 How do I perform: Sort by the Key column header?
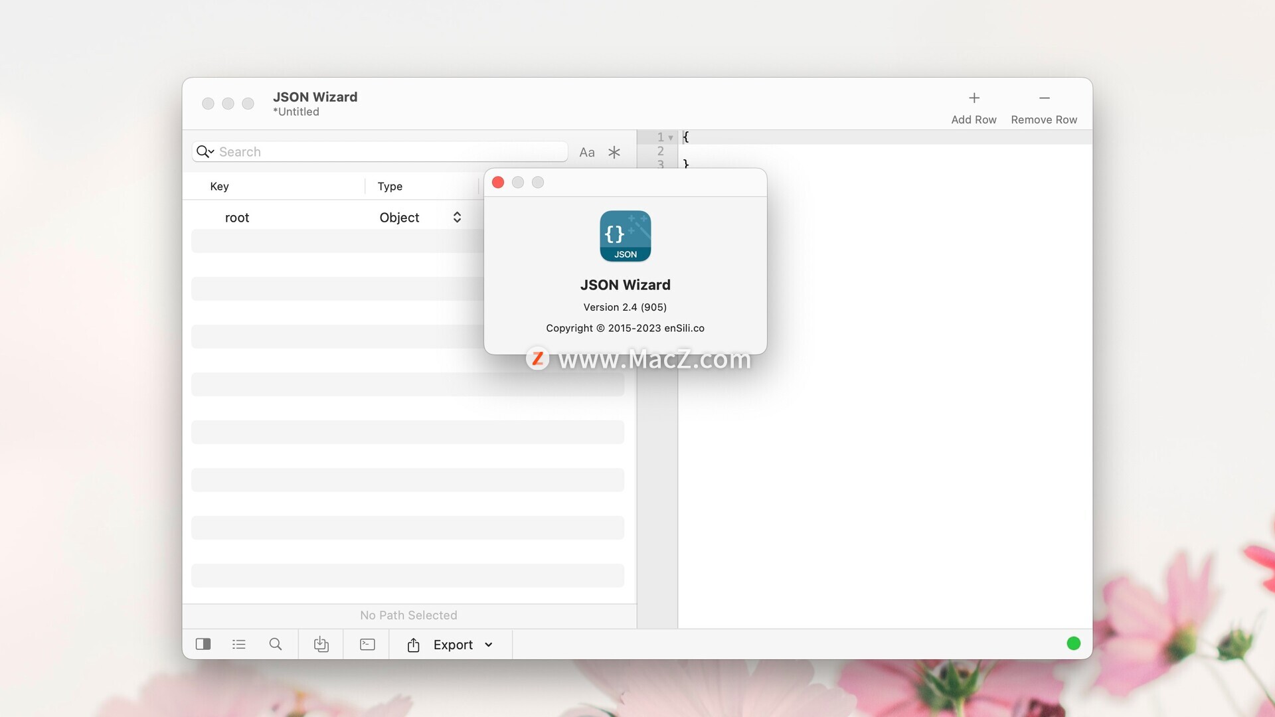tap(220, 187)
